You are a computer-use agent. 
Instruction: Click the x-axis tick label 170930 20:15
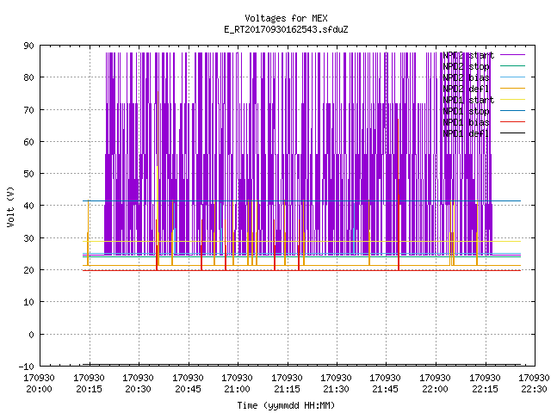[x=89, y=384]
